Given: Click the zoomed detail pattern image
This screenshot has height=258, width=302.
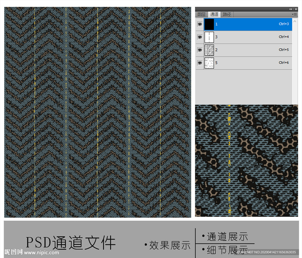Looking at the screenshot, I should (247, 161).
